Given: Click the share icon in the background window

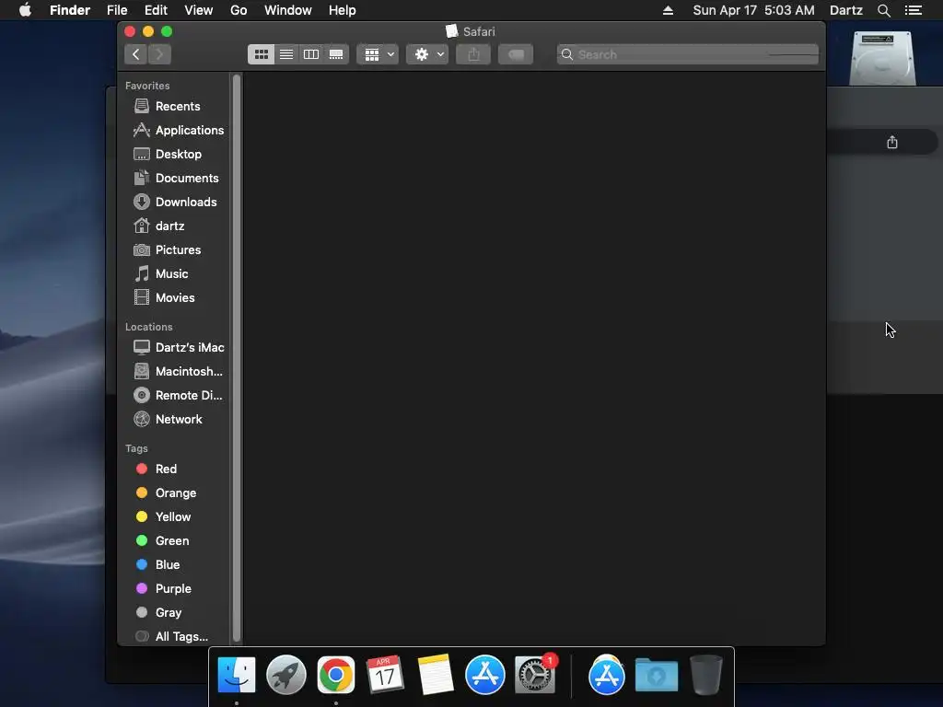Looking at the screenshot, I should coord(892,143).
